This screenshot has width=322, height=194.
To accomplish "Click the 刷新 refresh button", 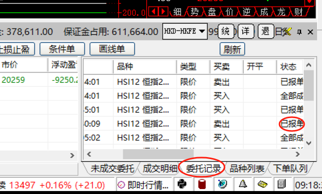I will 232,49.
